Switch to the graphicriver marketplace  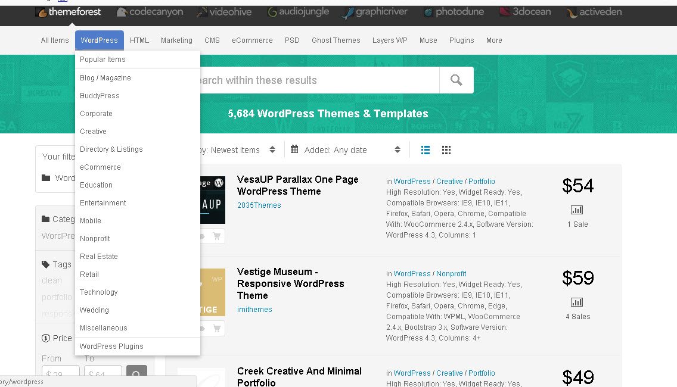pyautogui.click(x=375, y=12)
